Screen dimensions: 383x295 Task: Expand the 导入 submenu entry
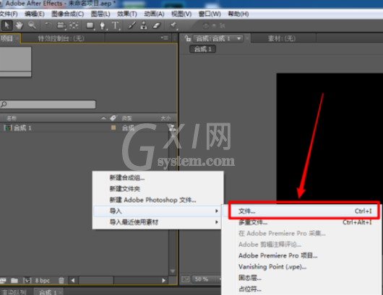click(158, 211)
